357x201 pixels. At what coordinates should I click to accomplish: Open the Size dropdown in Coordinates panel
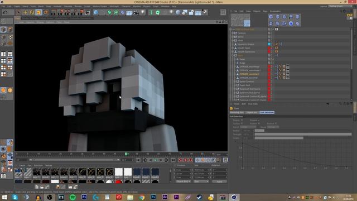(x=201, y=181)
